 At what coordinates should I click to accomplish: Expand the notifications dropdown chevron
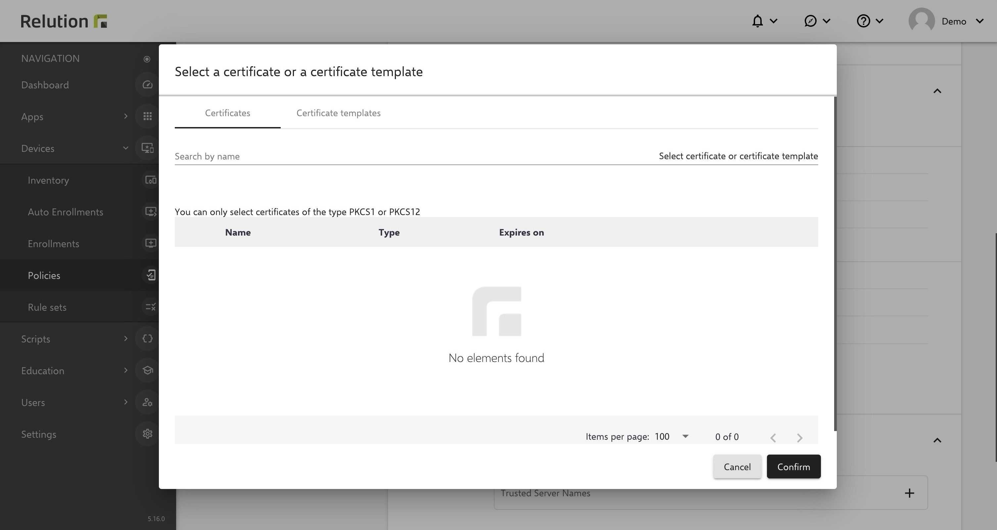[x=773, y=21]
